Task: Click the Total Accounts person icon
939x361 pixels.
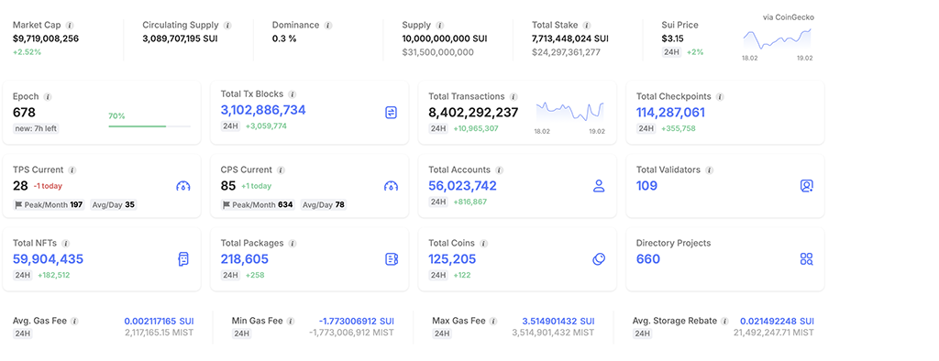Action: (x=598, y=186)
